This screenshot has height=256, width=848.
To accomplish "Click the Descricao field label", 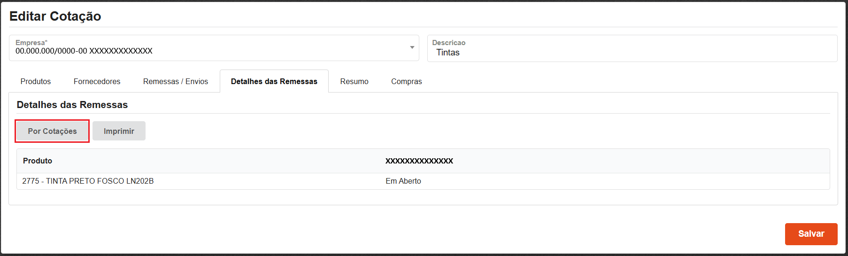I will click(x=448, y=43).
